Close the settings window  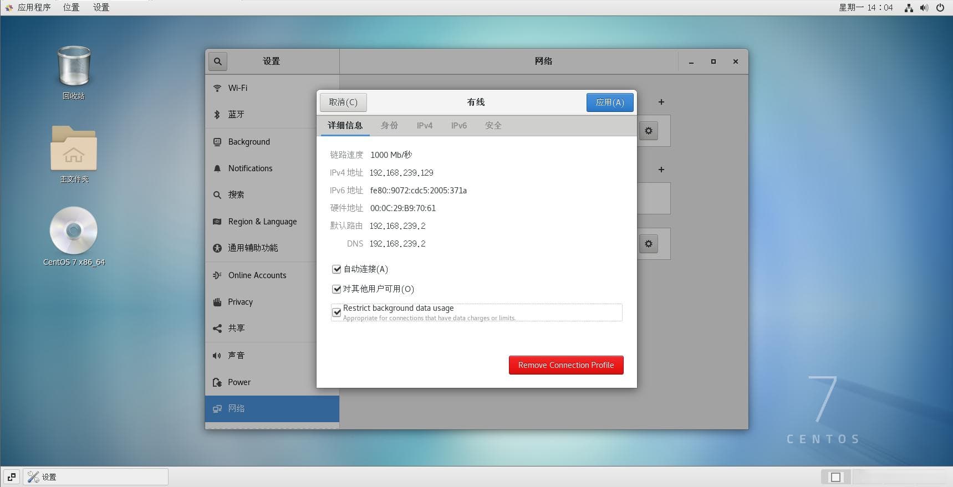736,61
